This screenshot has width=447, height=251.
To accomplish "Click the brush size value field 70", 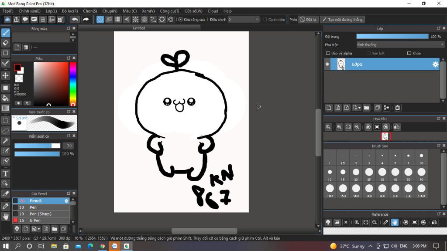I will point(69,146).
